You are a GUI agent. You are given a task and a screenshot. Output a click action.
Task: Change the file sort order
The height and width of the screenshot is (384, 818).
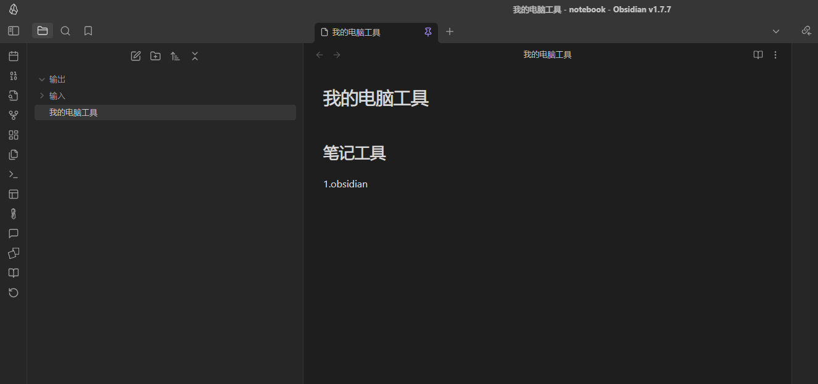(x=175, y=56)
